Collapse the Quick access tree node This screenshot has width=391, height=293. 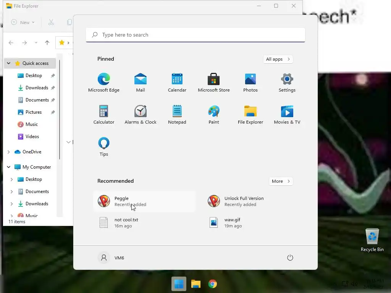pos(8,63)
